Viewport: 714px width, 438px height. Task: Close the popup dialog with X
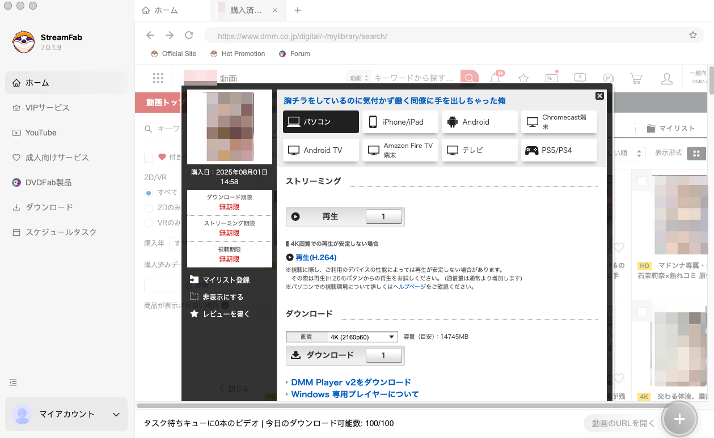point(599,96)
